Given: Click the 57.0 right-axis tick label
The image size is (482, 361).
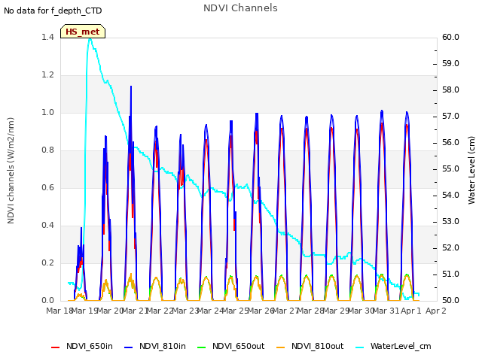Looking at the screenshot, I should click(450, 117).
